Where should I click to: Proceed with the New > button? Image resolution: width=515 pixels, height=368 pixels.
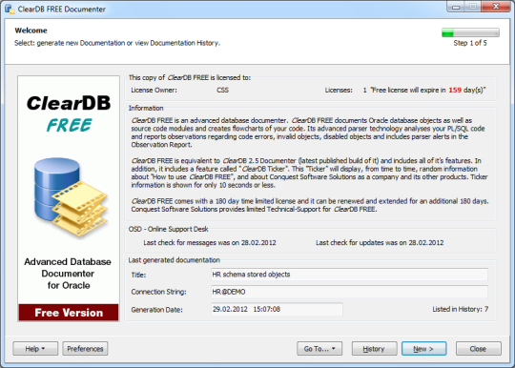tap(424, 349)
